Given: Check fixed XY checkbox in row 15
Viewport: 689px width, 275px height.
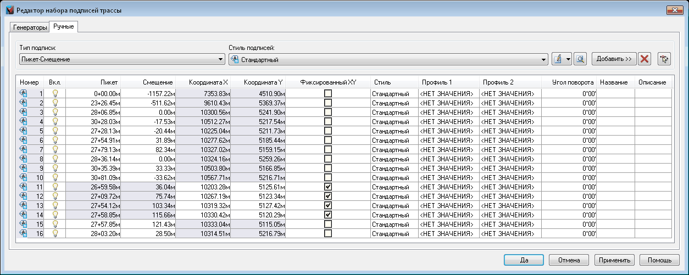Looking at the screenshot, I should point(328,224).
